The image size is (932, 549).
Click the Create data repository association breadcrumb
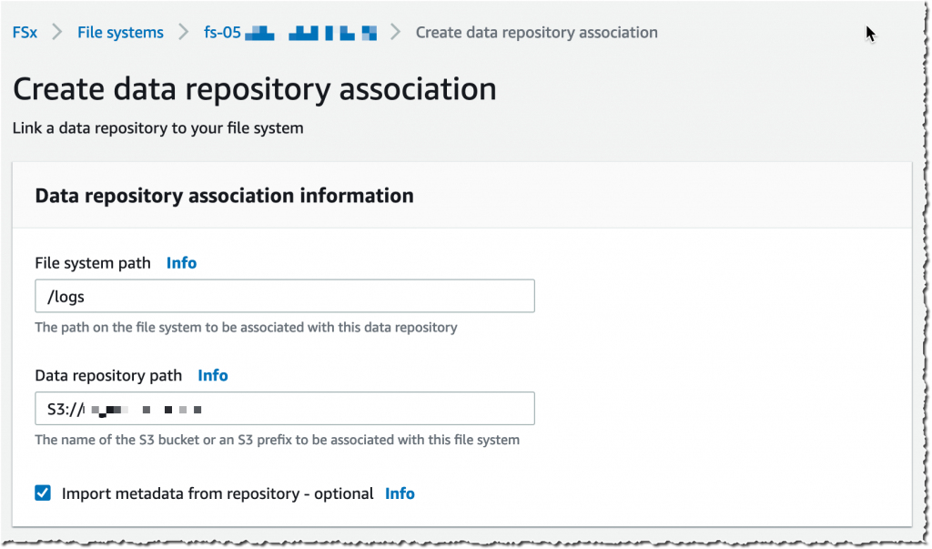pos(536,32)
